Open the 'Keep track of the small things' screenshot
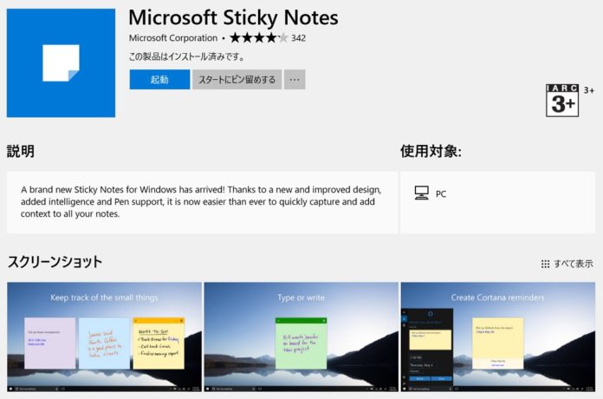 pyautogui.click(x=104, y=337)
